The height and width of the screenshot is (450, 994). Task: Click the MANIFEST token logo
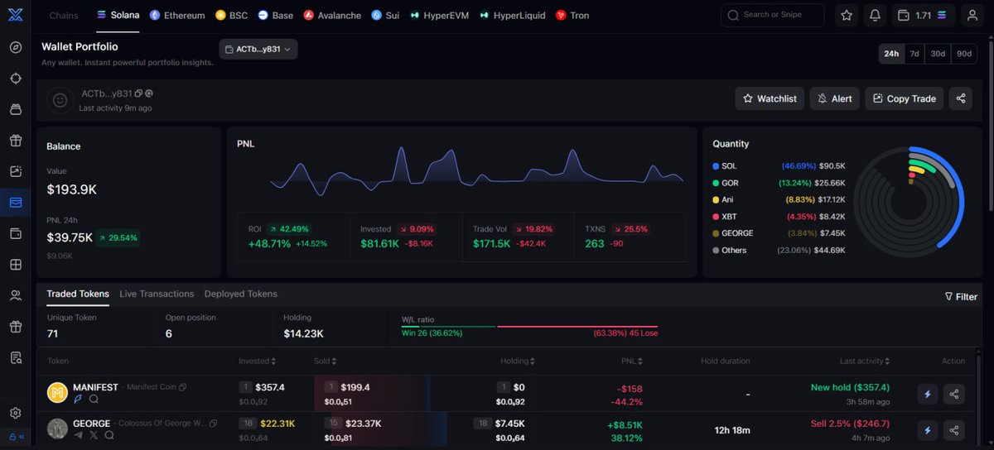coord(57,393)
